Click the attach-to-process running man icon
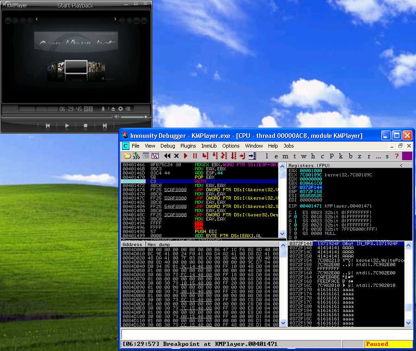Viewport: 416px width, 351px height. pyautogui.click(x=136, y=156)
